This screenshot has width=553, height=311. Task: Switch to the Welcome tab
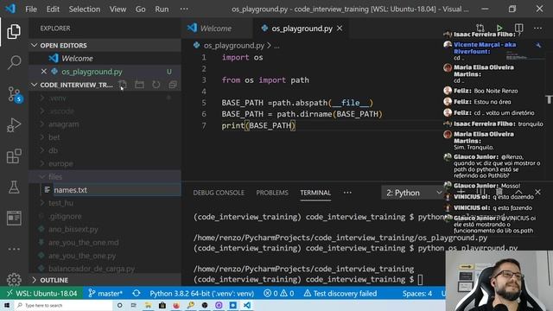click(216, 29)
